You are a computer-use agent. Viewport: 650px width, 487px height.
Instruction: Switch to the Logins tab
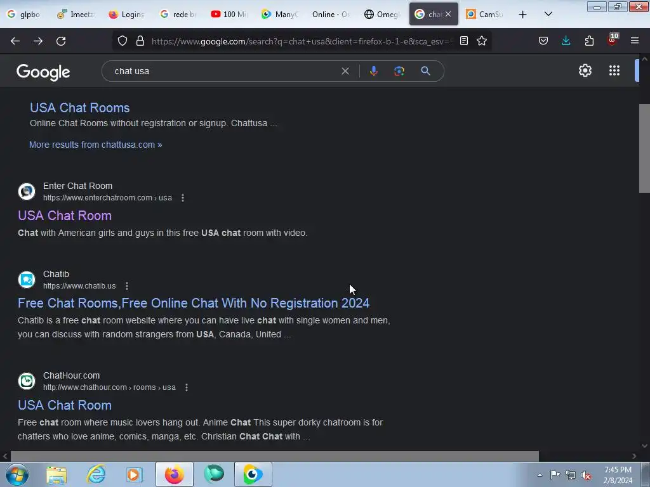click(127, 14)
